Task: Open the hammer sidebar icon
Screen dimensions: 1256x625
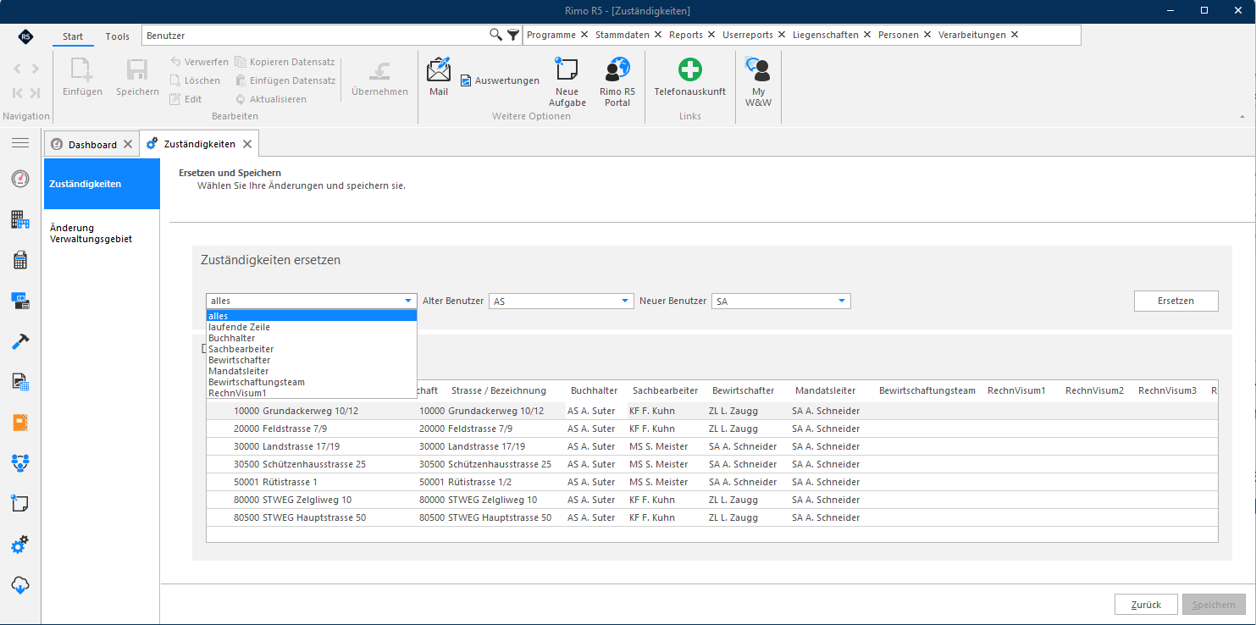Action: click(20, 341)
